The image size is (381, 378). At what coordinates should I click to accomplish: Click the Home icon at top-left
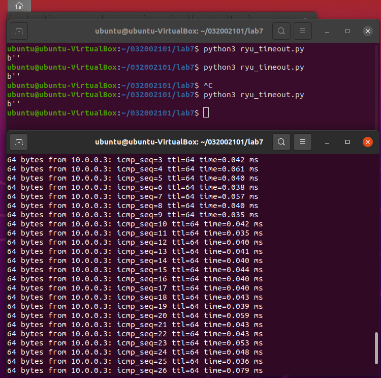click(19, 6)
